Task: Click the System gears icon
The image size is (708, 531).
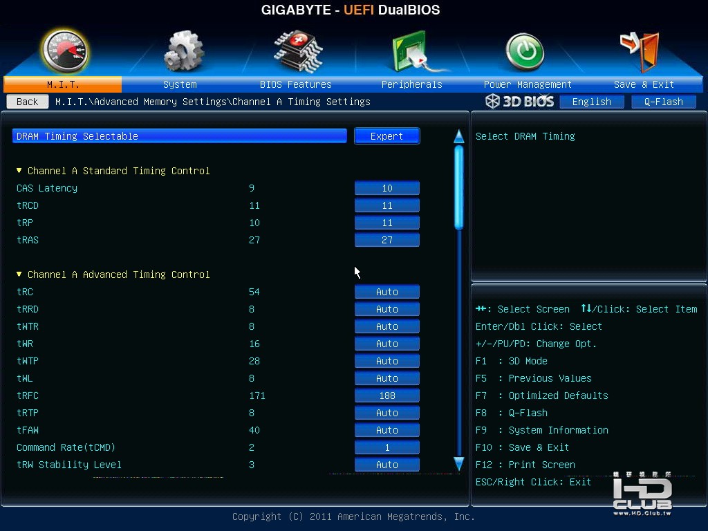Action: [x=183, y=51]
